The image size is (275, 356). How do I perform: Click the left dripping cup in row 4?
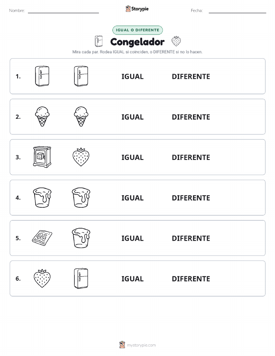pos(42,198)
